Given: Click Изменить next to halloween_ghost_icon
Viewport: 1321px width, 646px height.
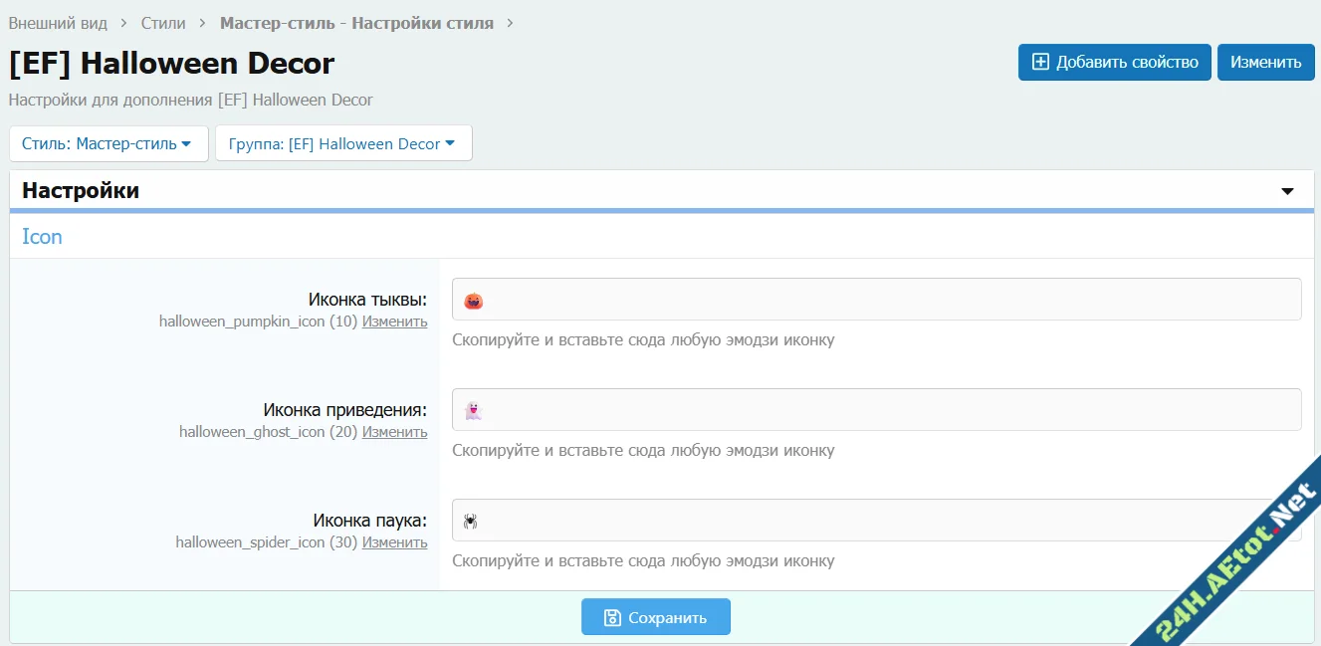Looking at the screenshot, I should point(394,432).
